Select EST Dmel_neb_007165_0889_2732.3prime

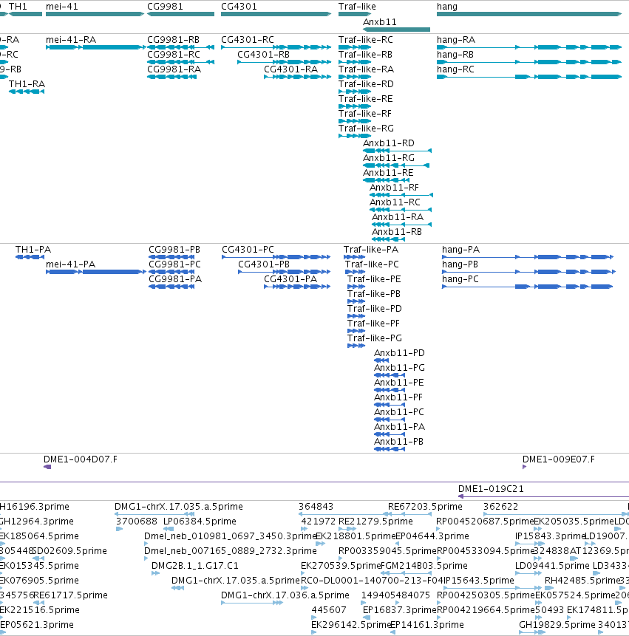pos(146,558)
